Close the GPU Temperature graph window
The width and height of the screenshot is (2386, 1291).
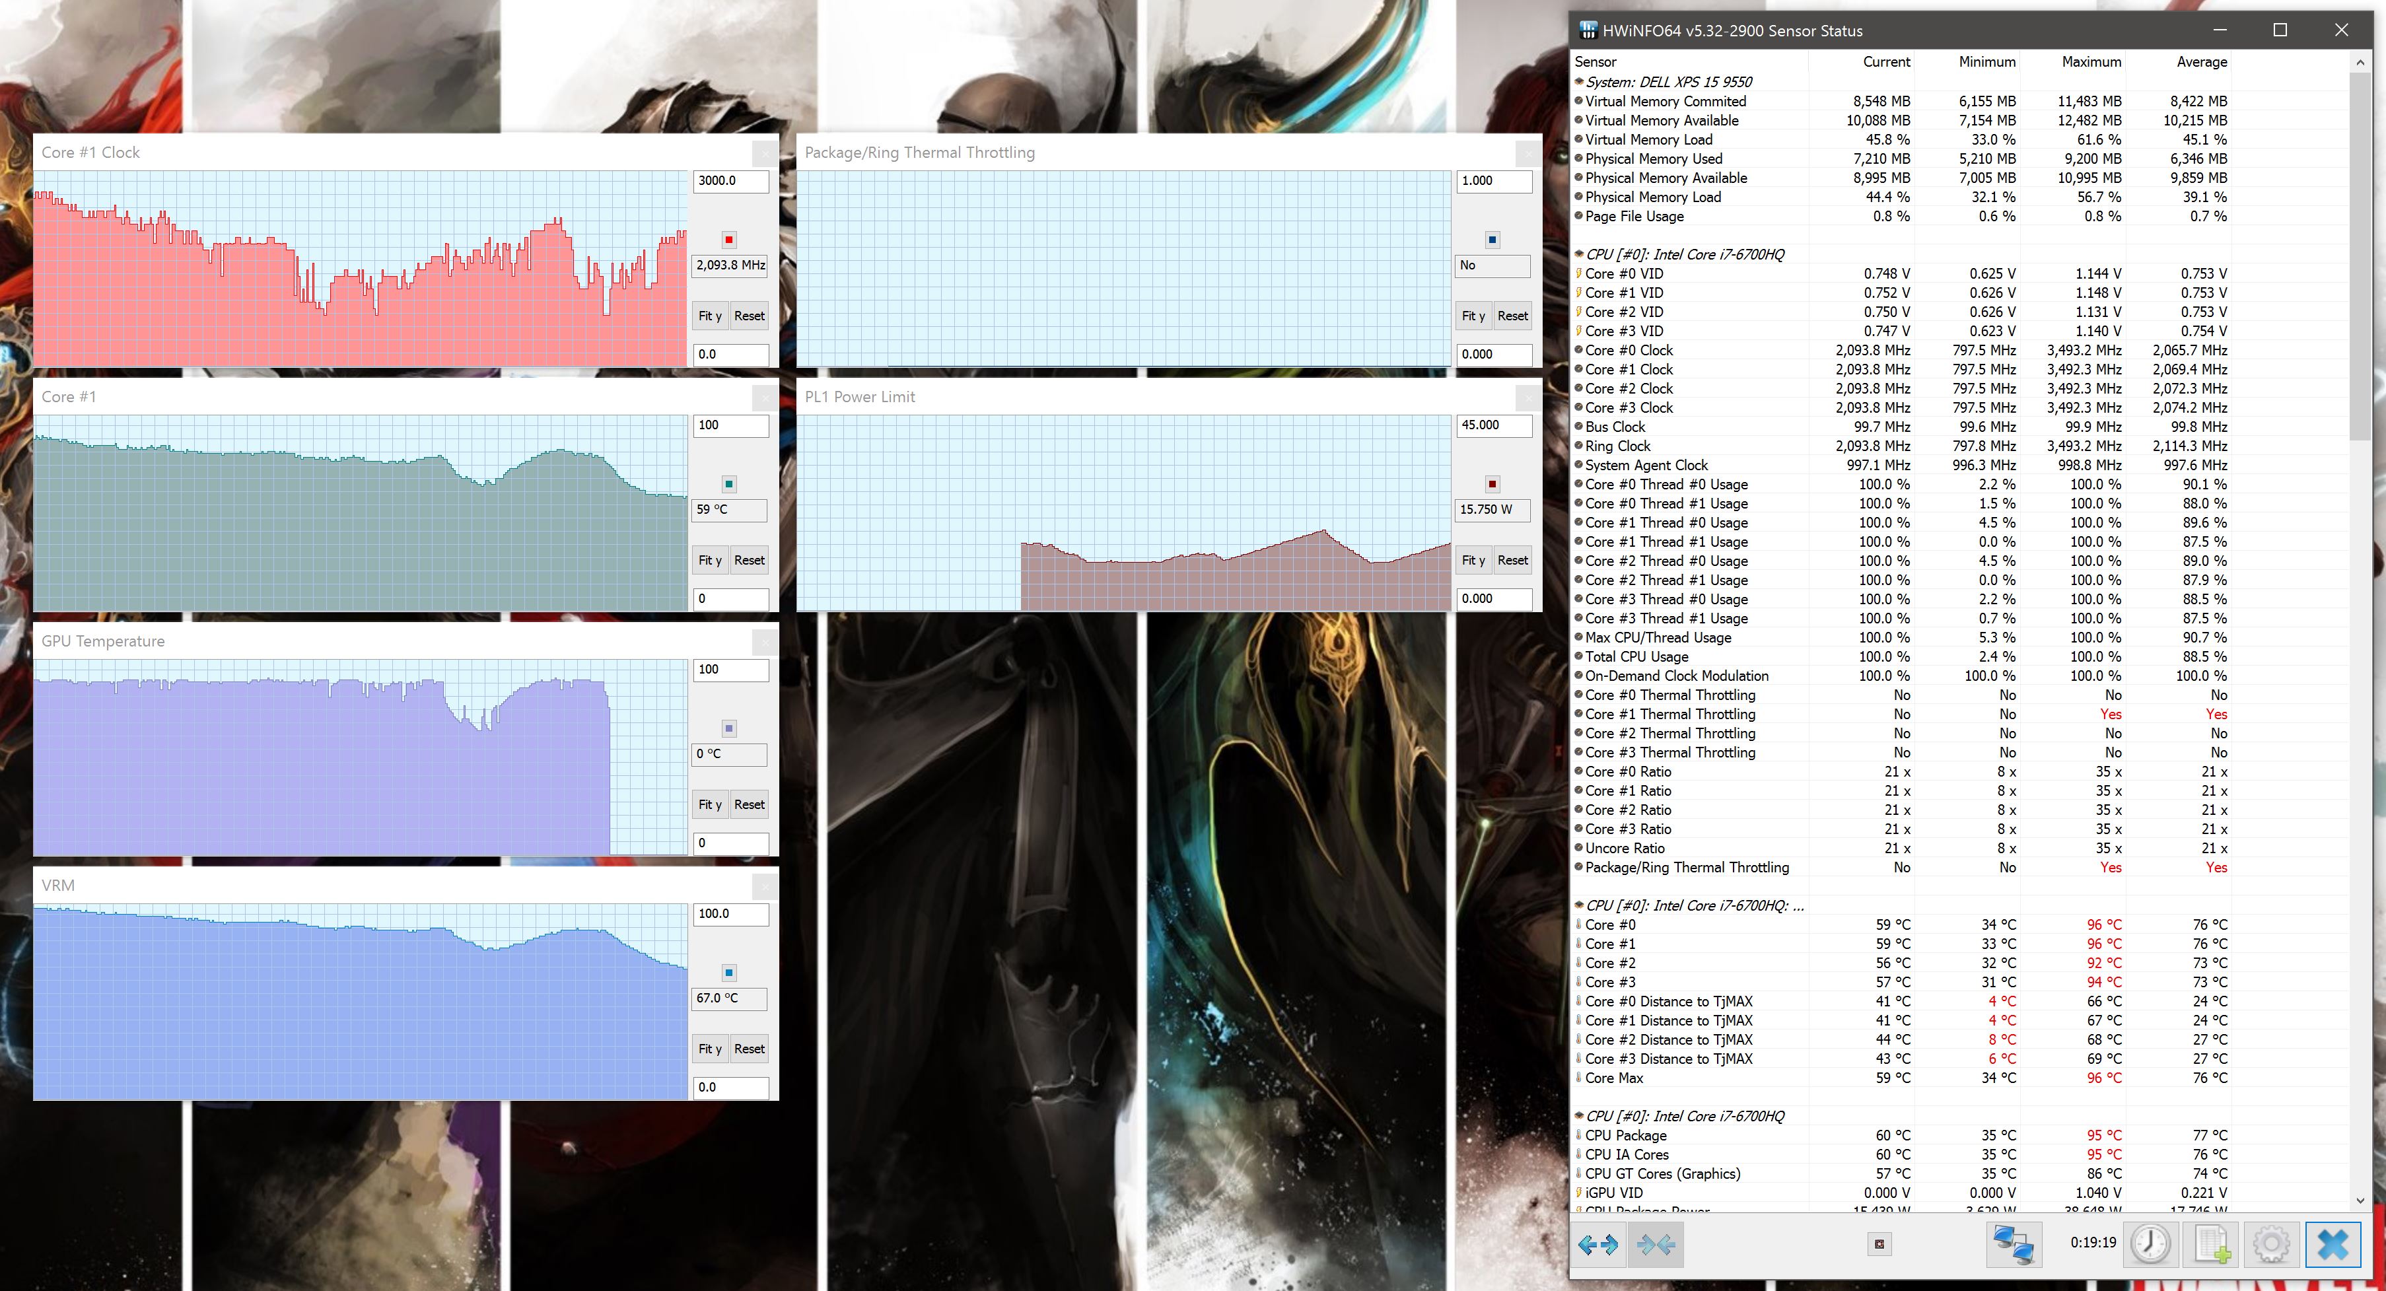(x=764, y=642)
